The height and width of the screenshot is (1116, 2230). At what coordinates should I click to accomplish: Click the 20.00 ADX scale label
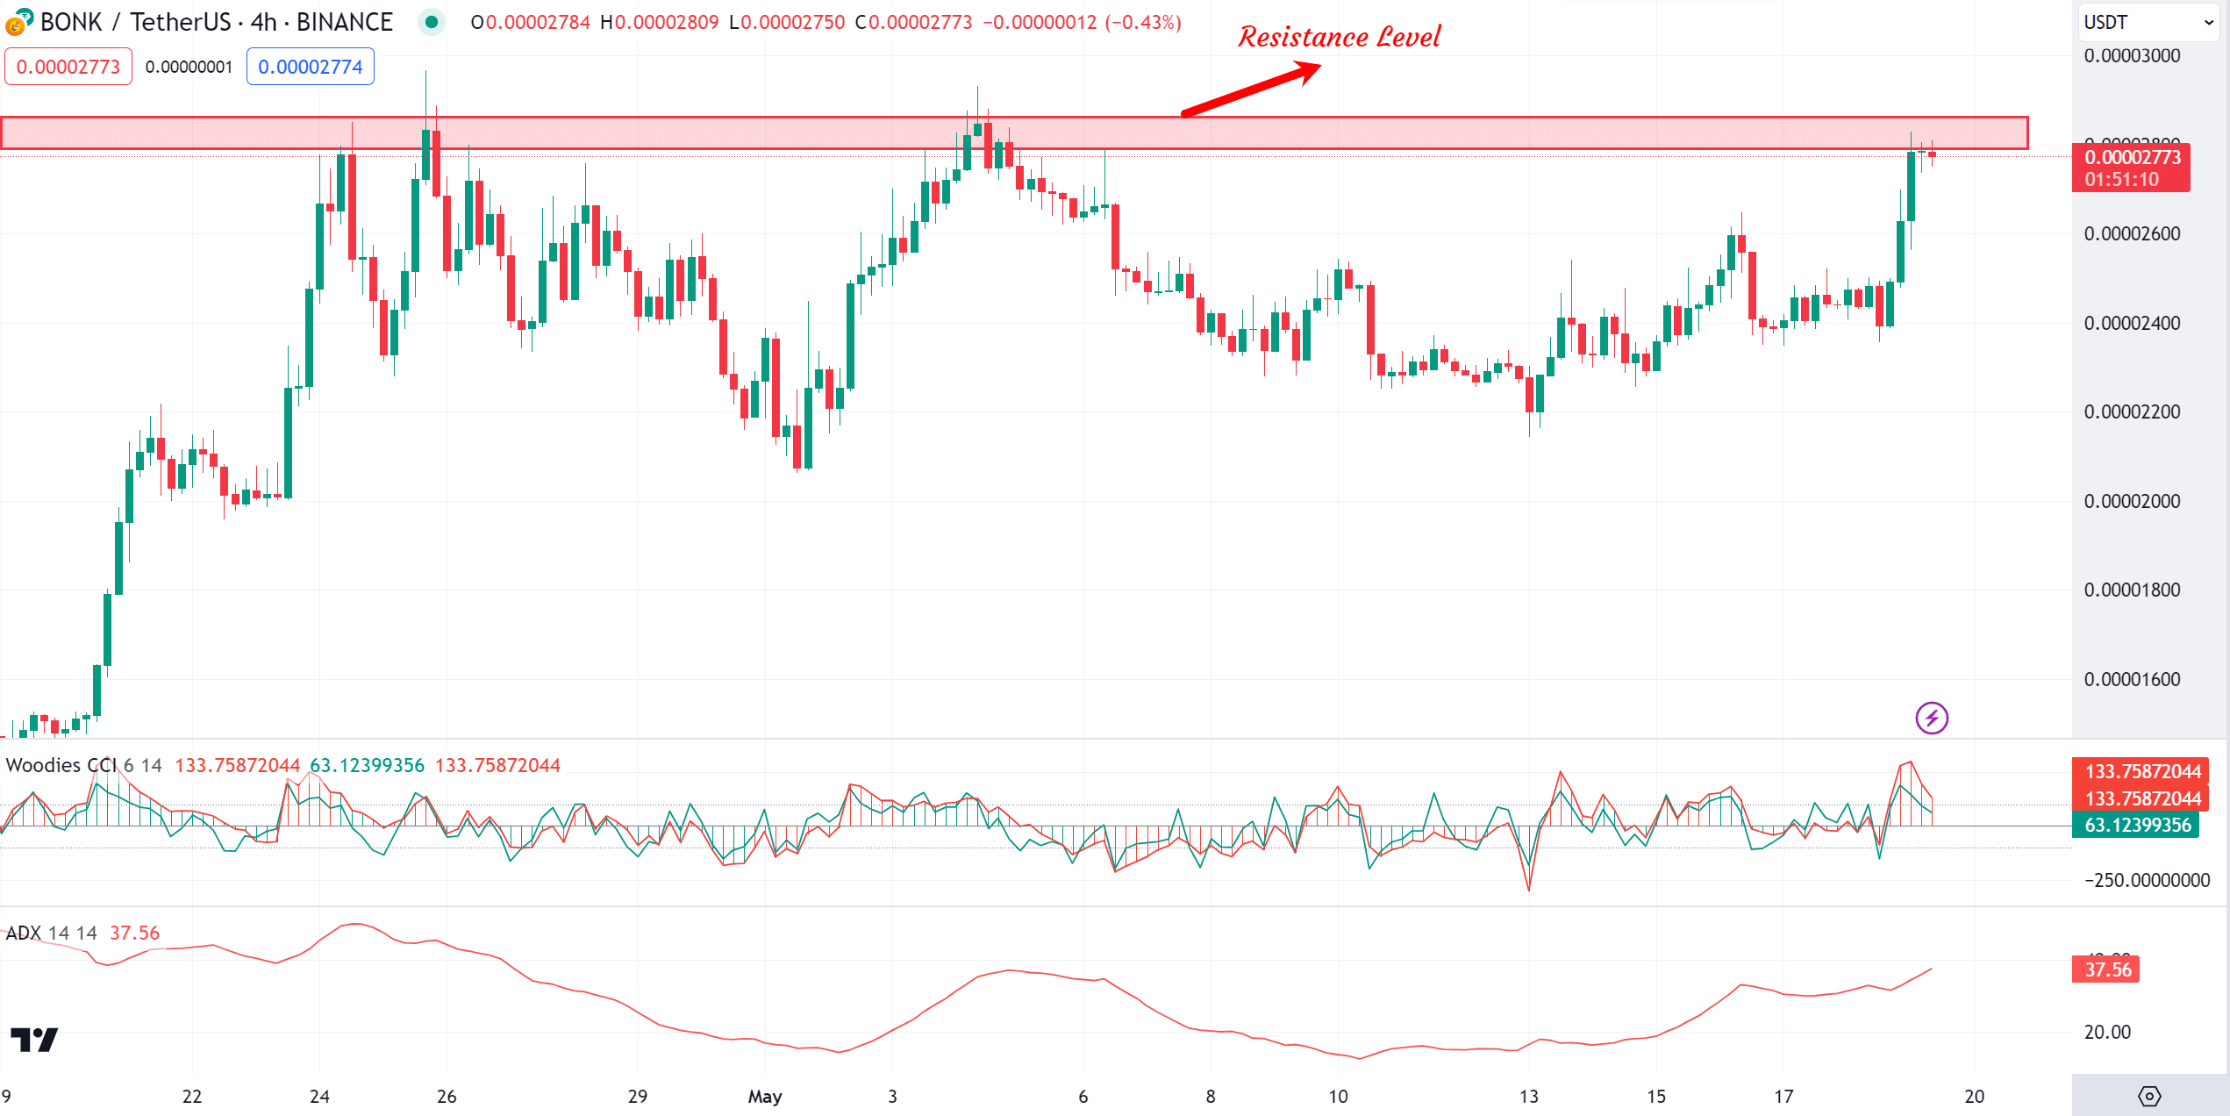(2107, 1032)
